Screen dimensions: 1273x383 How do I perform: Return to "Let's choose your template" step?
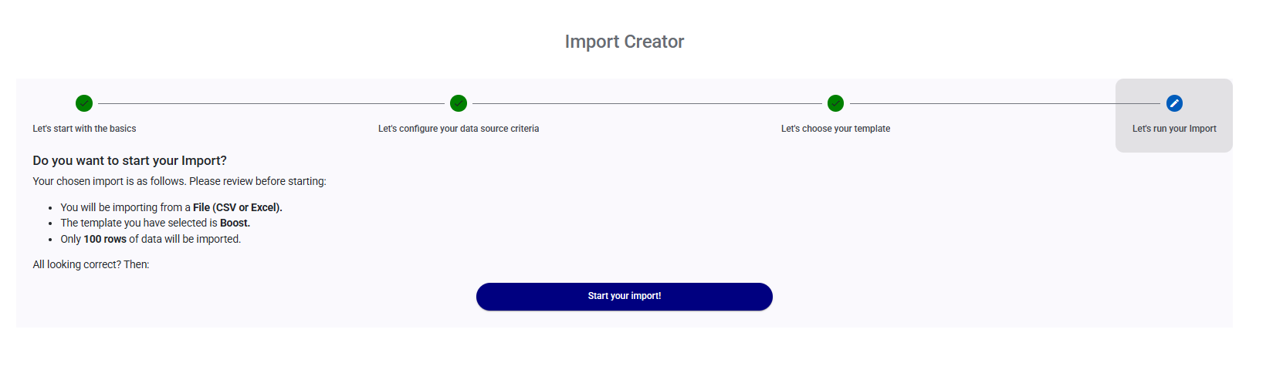[x=835, y=129]
